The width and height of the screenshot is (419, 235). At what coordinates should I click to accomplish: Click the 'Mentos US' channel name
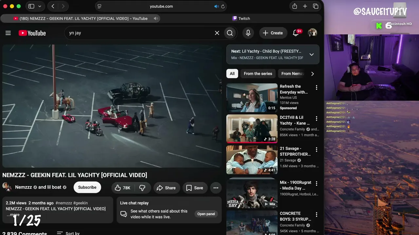pos(288,98)
